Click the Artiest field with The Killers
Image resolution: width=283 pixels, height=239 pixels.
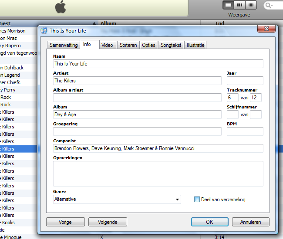click(x=137, y=81)
